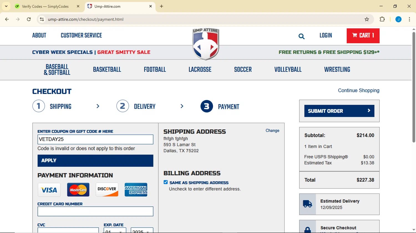Click the $227.38 total amount

coord(365,180)
